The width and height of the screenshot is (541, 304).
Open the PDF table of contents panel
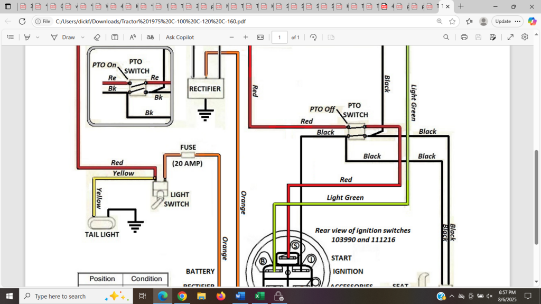pyautogui.click(x=10, y=38)
